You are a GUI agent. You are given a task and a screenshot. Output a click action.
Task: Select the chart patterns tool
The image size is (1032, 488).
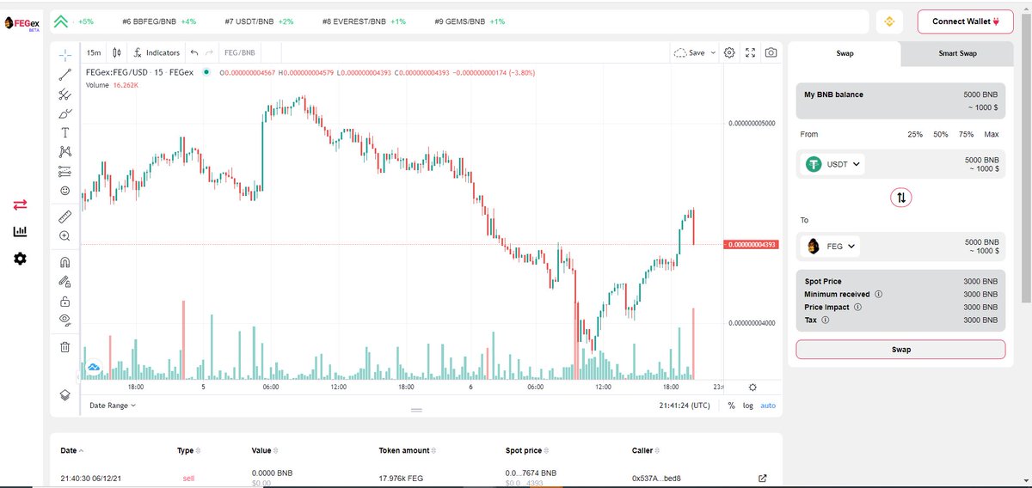64,151
